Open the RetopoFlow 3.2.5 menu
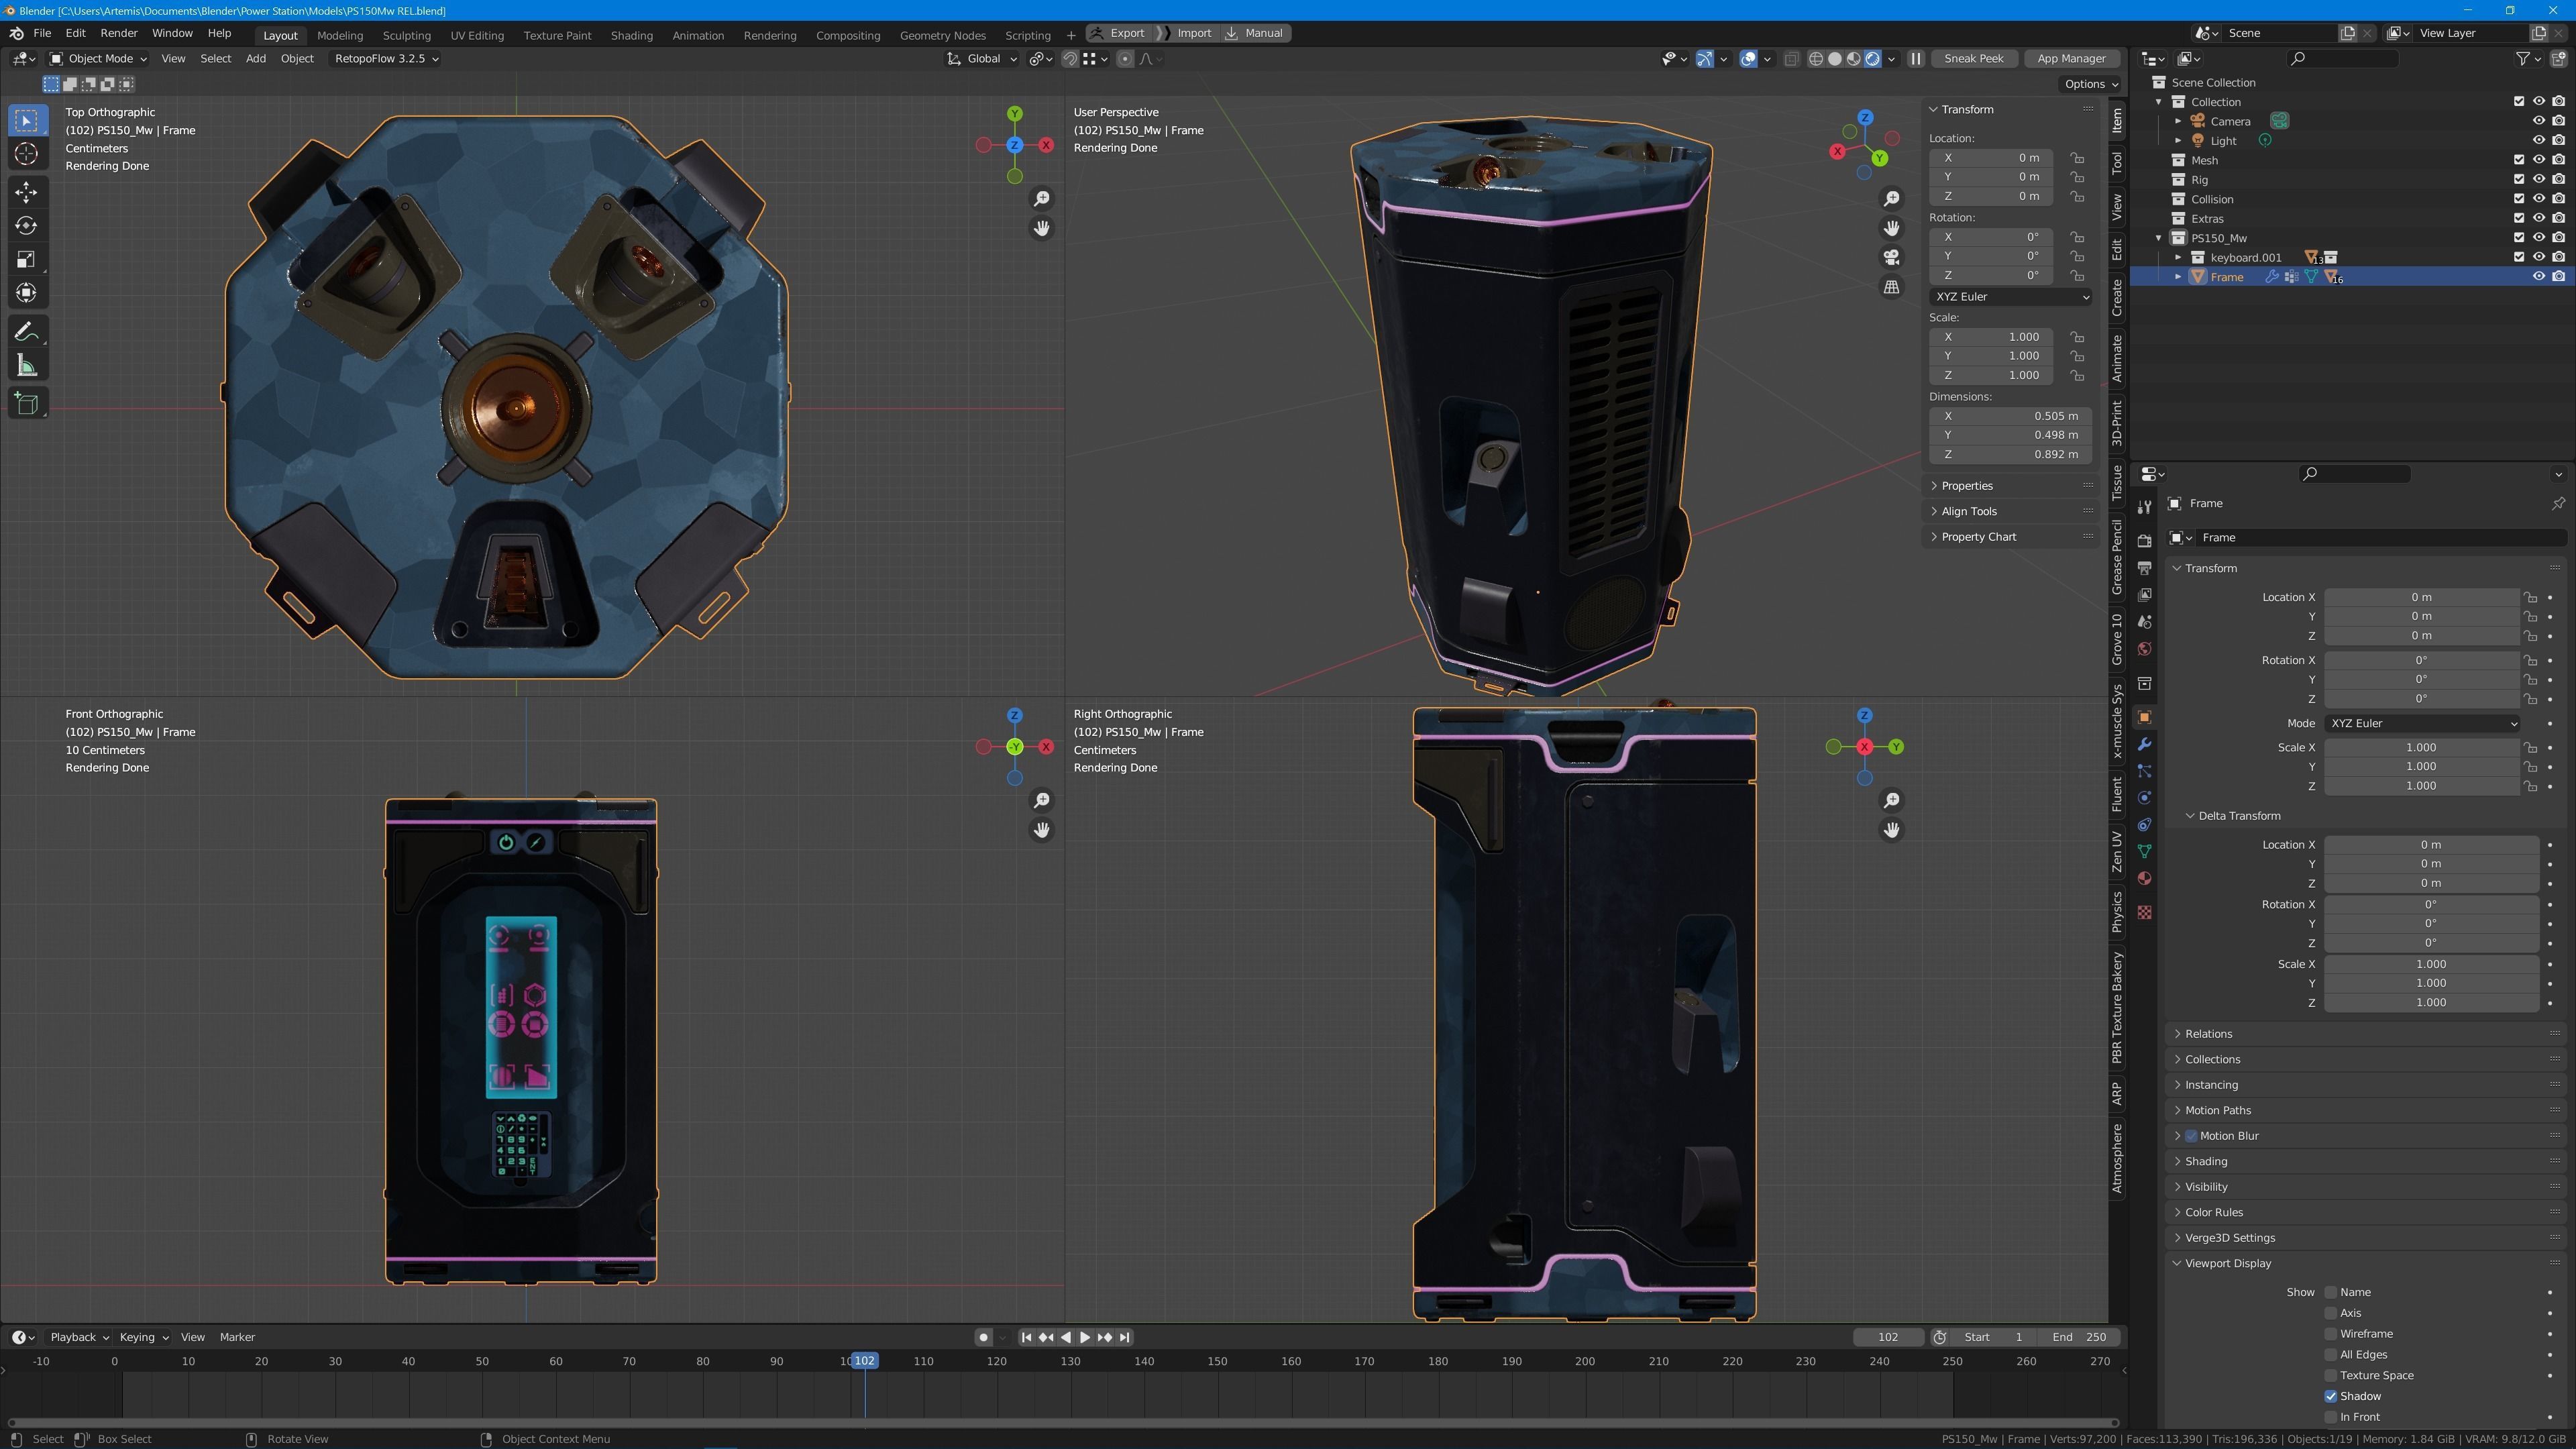 (x=386, y=59)
